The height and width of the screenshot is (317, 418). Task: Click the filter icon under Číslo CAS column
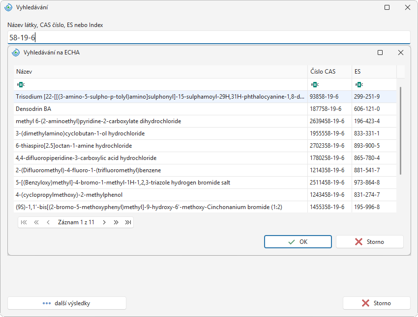(x=315, y=84)
